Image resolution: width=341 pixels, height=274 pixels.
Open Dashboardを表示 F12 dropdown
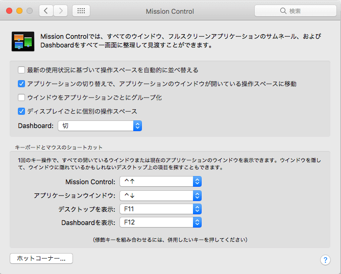click(x=160, y=222)
